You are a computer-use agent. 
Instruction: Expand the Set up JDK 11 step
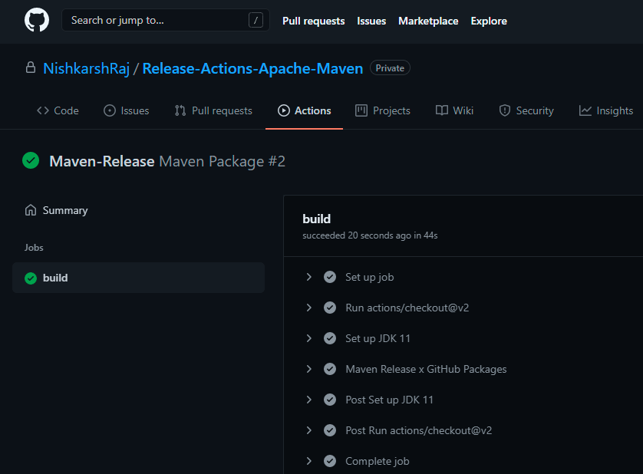[308, 338]
